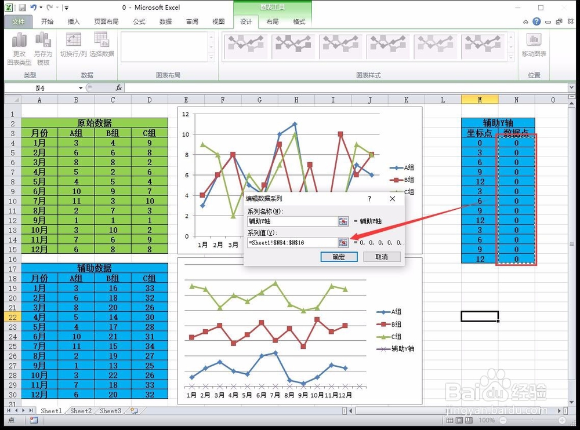Screen dimensions: 580x430
Task: Switch to Page Layout view icon
Action: [x=459, y=420]
